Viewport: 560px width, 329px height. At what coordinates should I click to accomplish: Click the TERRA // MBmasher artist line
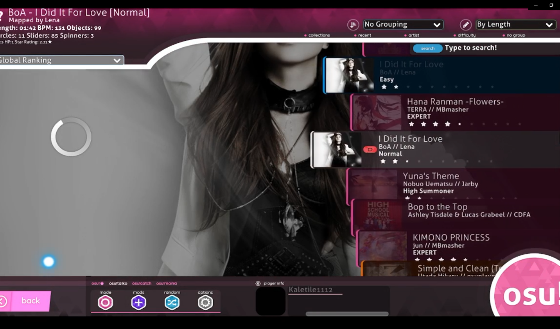(438, 109)
